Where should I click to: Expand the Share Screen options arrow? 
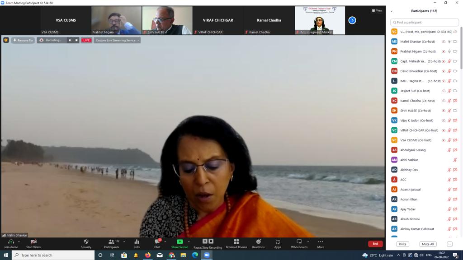coord(189,242)
